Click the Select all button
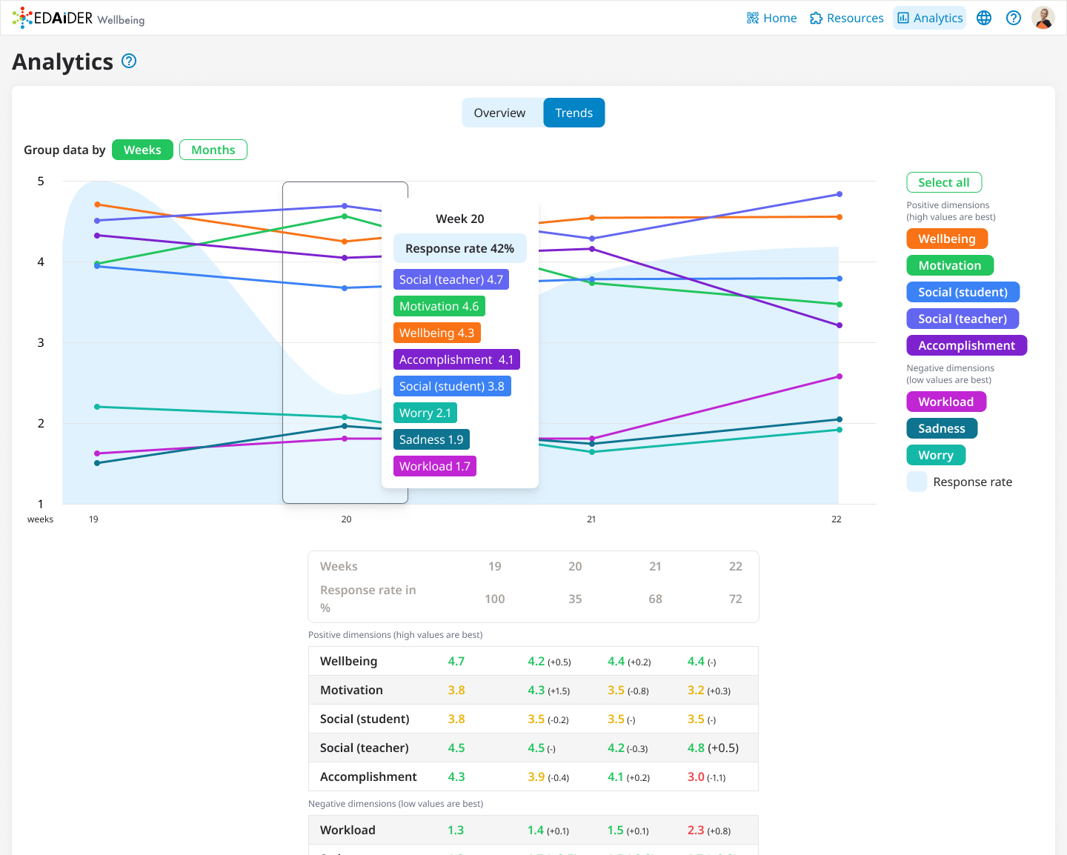The width and height of the screenshot is (1067, 855). (x=944, y=182)
